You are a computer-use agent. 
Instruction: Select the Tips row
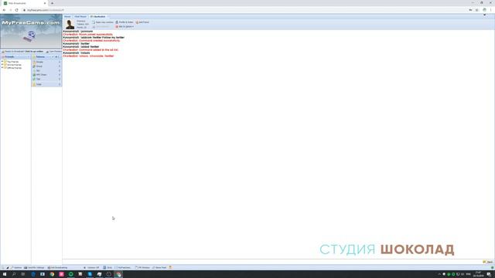click(x=46, y=79)
